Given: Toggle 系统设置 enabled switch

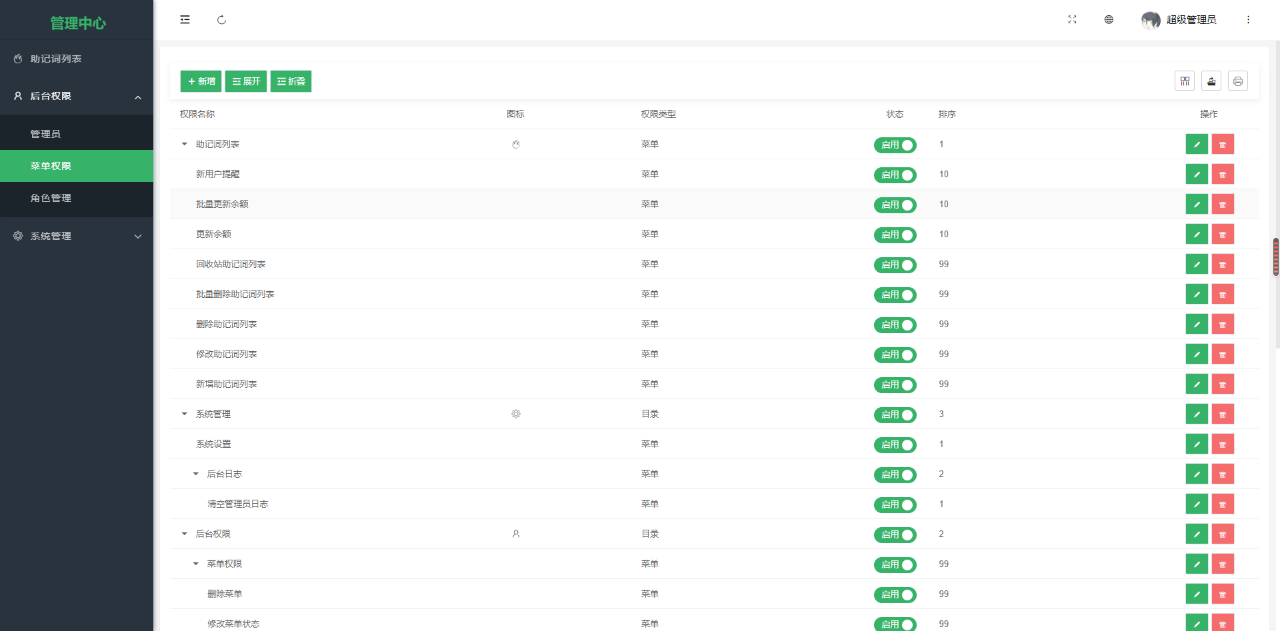Looking at the screenshot, I should (x=895, y=444).
